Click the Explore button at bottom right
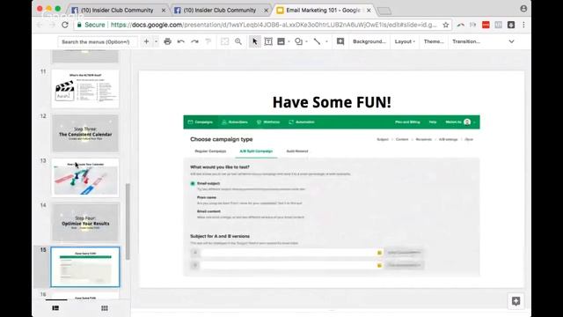 [516, 301]
